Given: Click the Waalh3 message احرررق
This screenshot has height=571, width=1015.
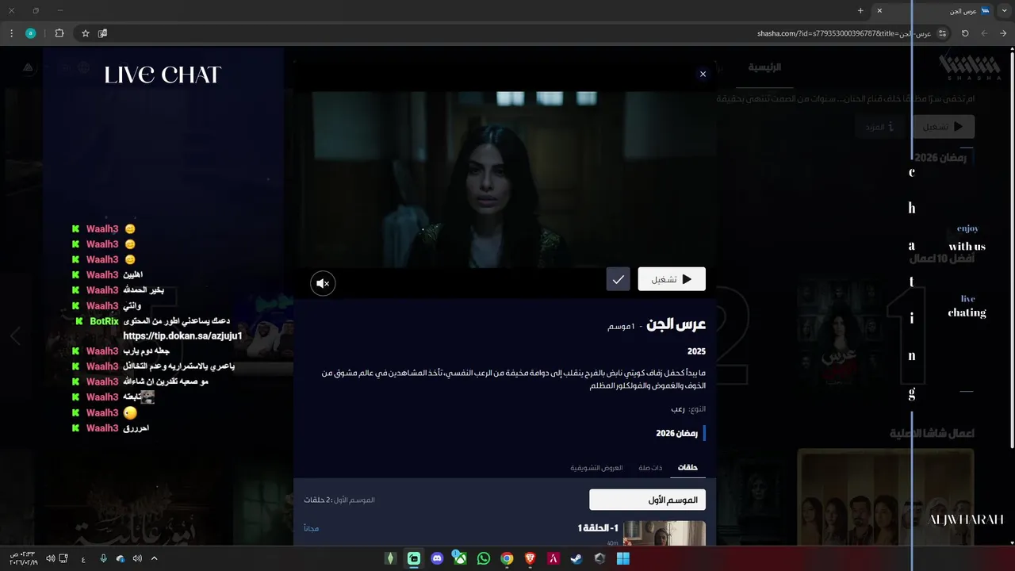Looking at the screenshot, I should click(x=136, y=428).
